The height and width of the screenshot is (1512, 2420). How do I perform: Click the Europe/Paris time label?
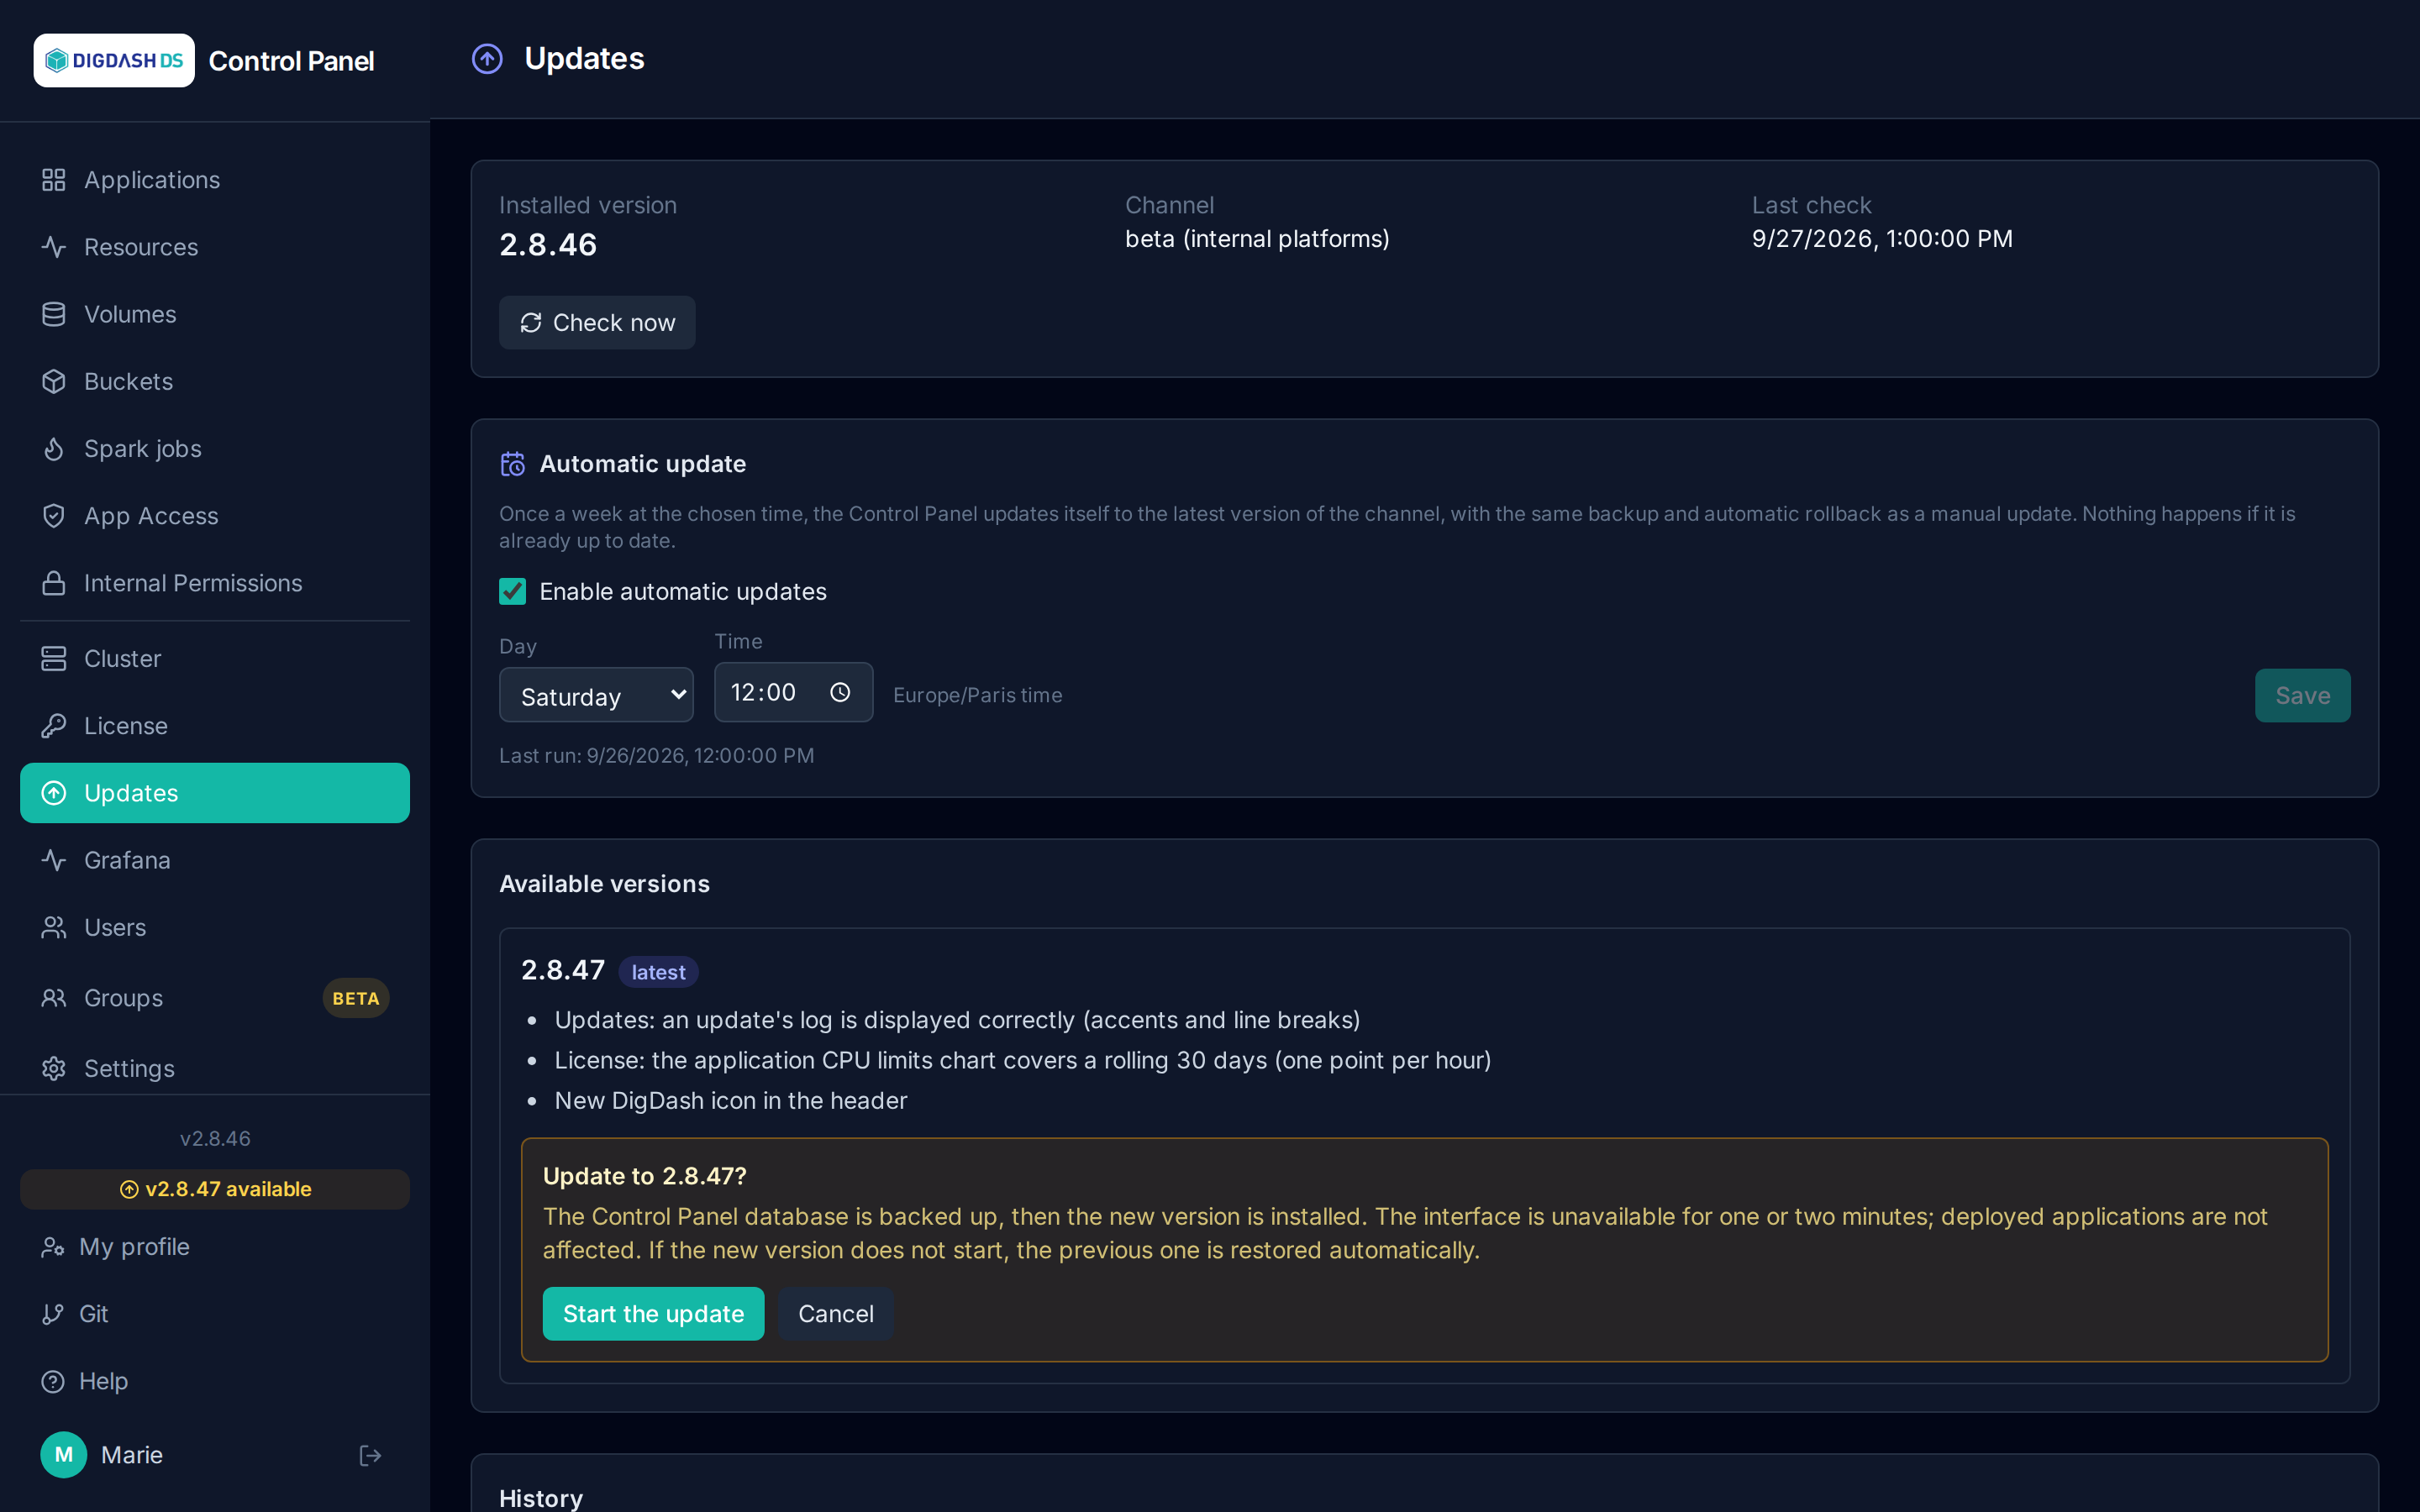977,695
